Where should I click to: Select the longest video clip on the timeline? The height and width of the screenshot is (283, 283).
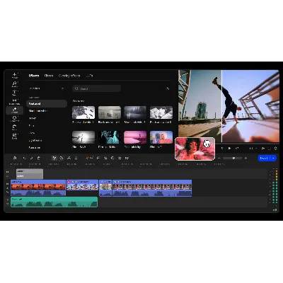(152, 188)
